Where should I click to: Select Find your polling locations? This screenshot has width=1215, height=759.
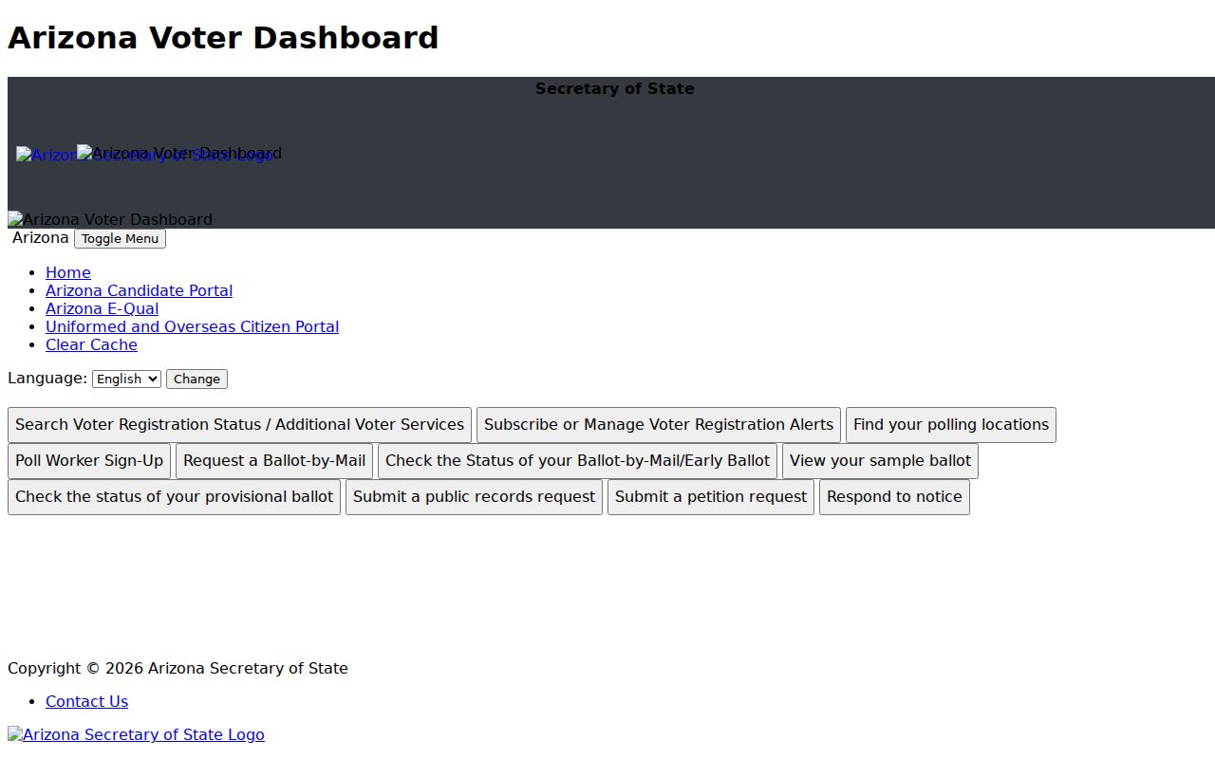[x=951, y=425]
